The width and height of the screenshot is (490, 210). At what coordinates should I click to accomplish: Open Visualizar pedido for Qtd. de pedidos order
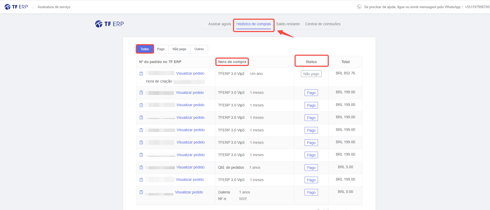pos(190,167)
